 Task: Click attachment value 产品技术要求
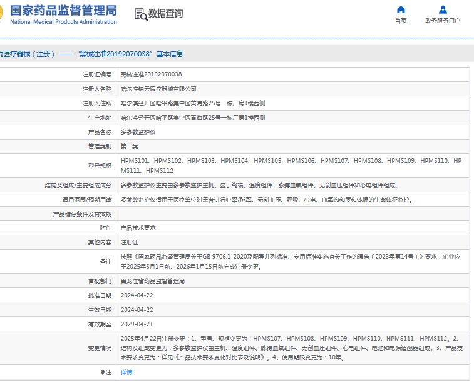point(138,228)
